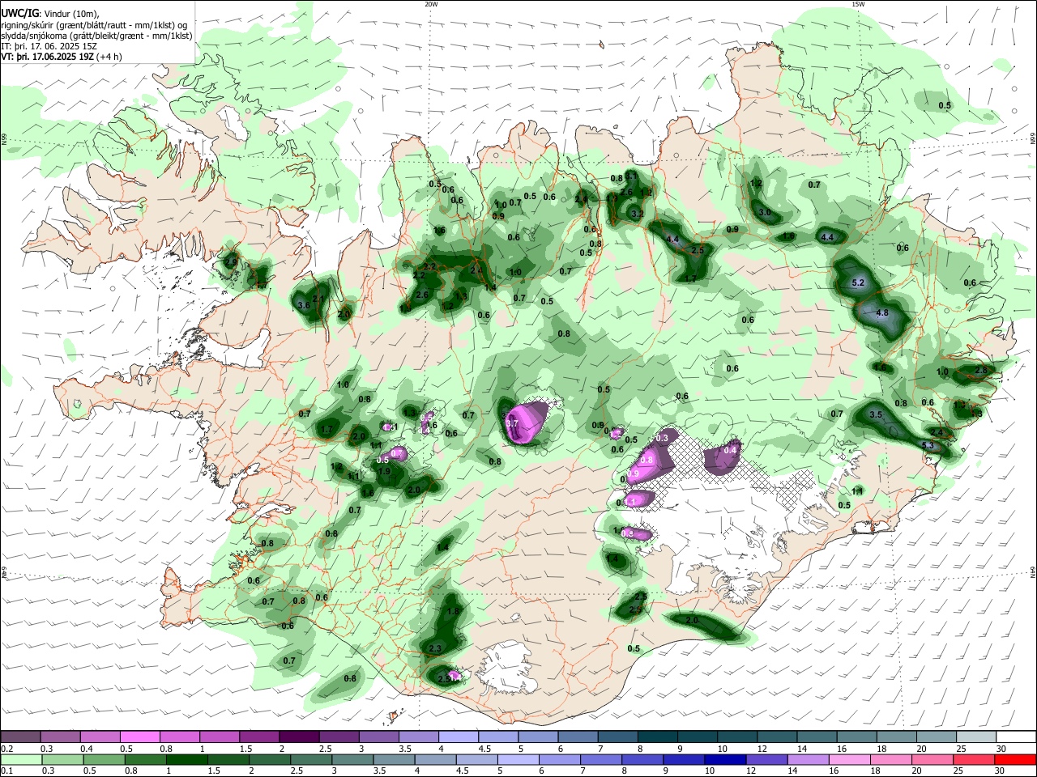Click the 20W longitude label at the top
Screen dimensions: 1037x777
click(x=431, y=4)
